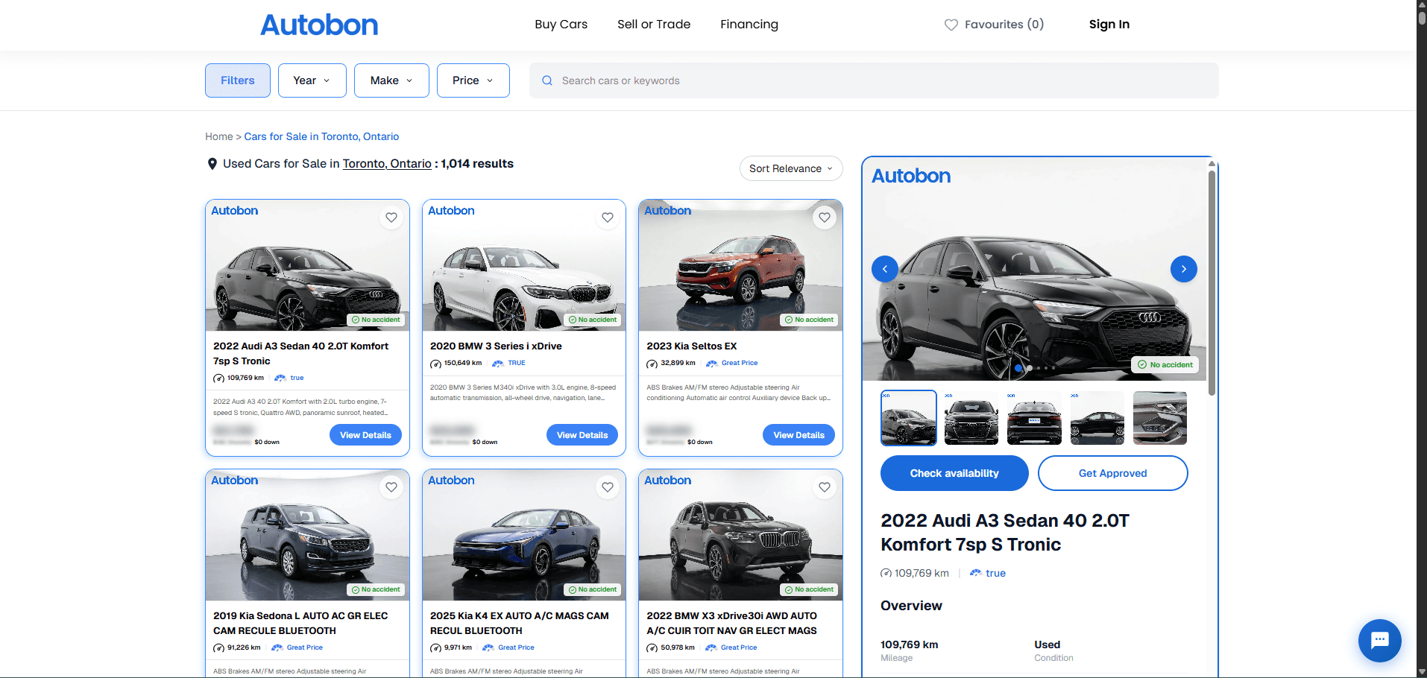Open the Year filter dropdown
This screenshot has height=678, width=1427.
click(x=312, y=80)
